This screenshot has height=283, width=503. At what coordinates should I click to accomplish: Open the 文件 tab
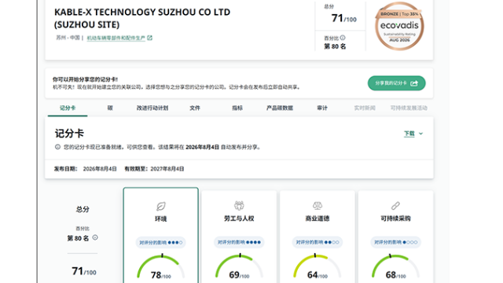click(195, 108)
